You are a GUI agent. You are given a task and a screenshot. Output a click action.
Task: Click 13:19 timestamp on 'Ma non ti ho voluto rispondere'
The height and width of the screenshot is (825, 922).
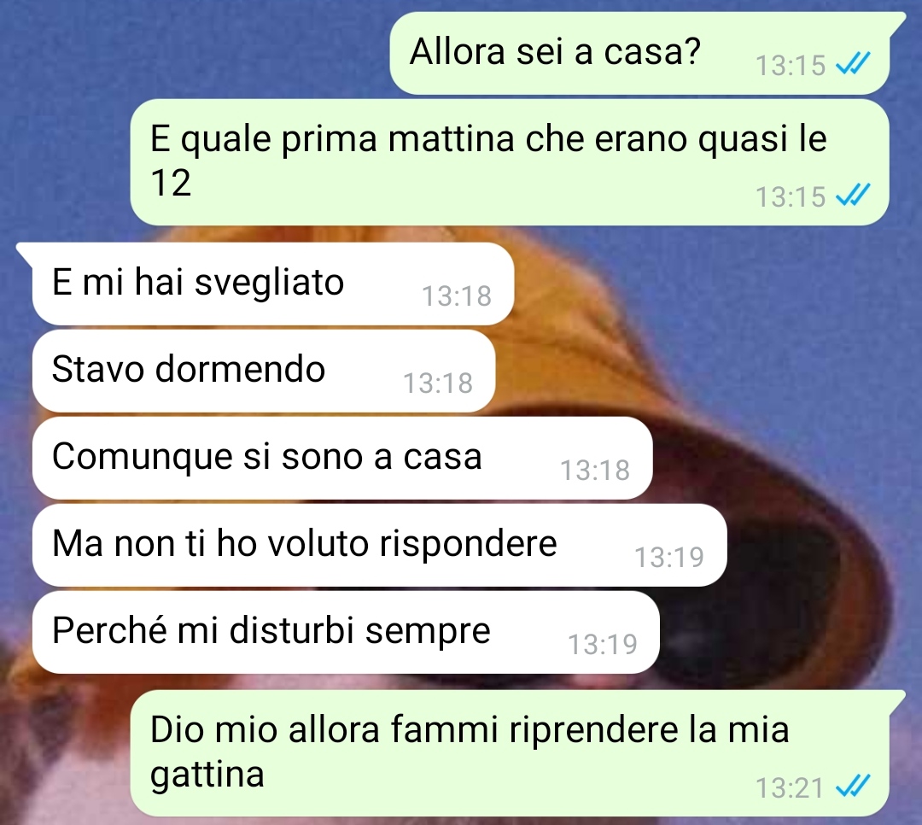pyautogui.click(x=669, y=557)
